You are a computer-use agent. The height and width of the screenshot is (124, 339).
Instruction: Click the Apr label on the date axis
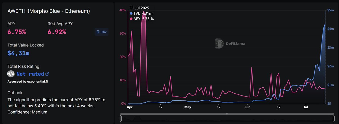[x=130, y=107]
